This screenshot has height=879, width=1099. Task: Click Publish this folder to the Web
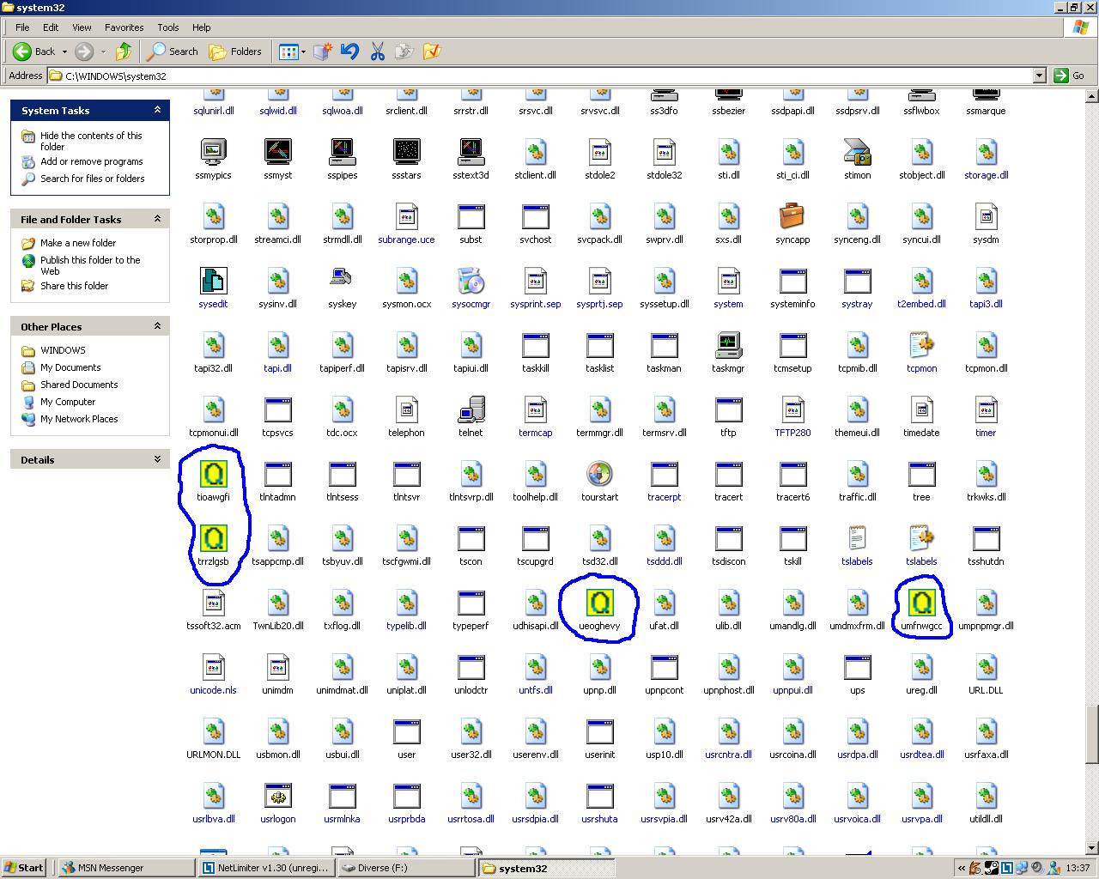(x=90, y=265)
